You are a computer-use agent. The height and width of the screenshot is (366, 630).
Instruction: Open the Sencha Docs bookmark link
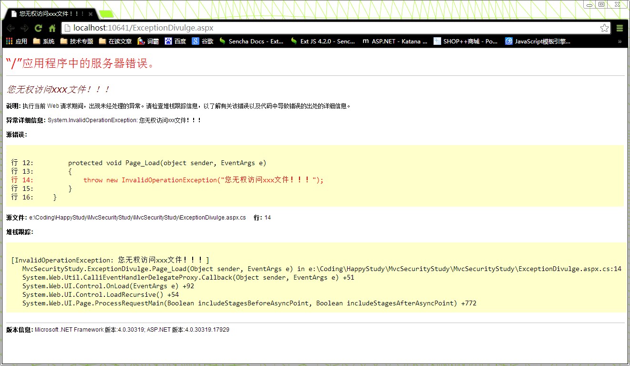[x=251, y=42]
